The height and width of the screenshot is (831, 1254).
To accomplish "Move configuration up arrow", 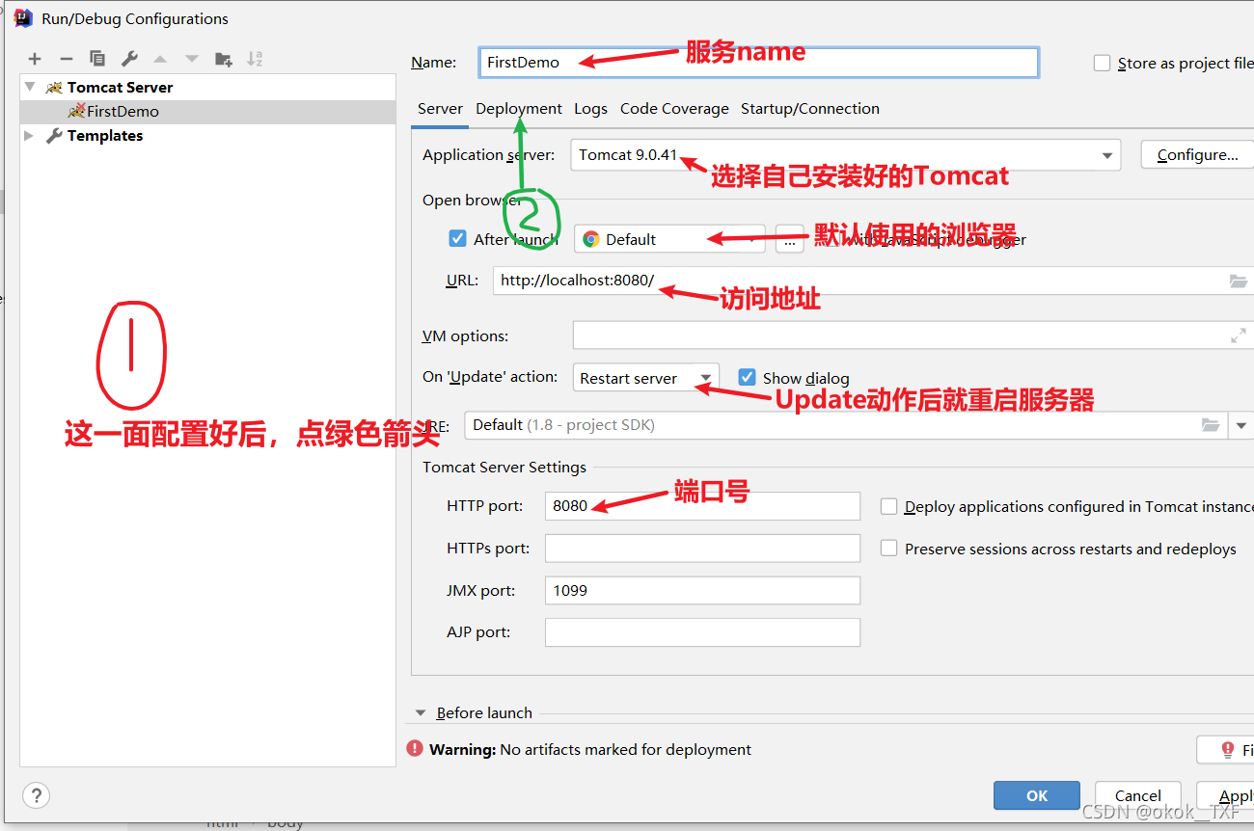I will [x=160, y=59].
